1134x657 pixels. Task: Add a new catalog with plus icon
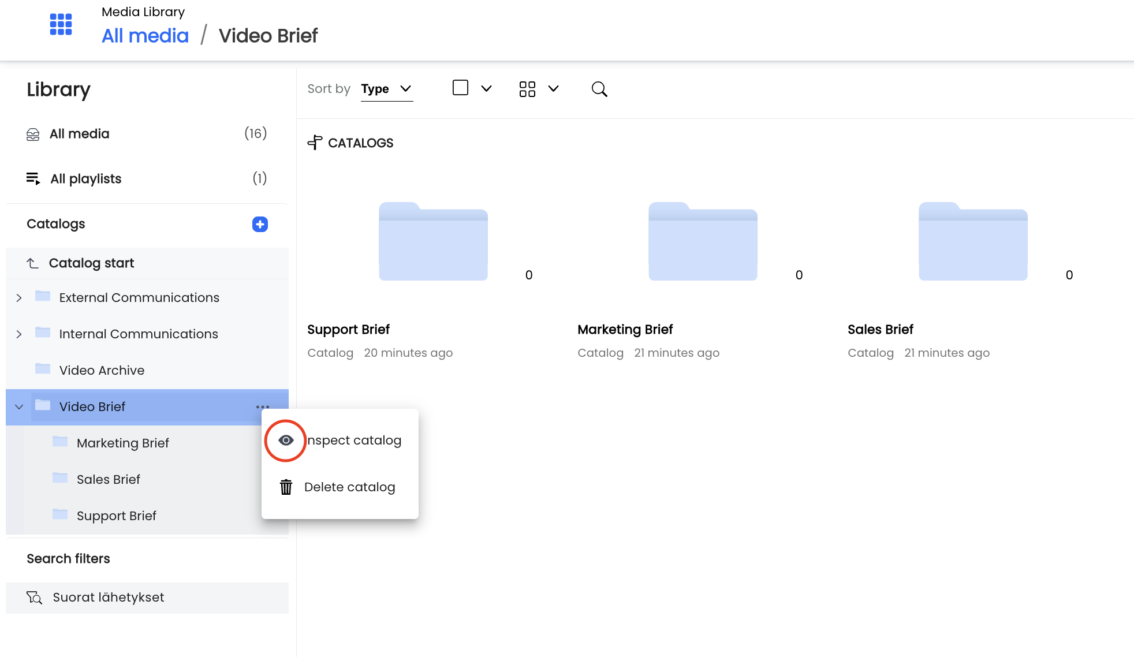pos(260,224)
